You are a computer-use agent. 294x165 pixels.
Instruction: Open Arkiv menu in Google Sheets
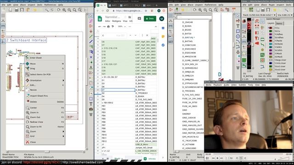tap(107, 21)
